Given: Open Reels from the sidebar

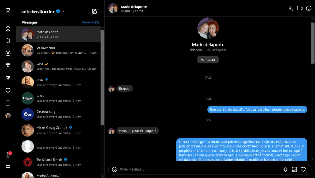Looking at the screenshot, I should (x=8, y=66).
